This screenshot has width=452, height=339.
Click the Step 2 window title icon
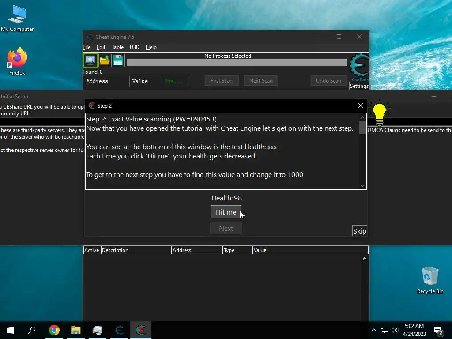[x=92, y=106]
